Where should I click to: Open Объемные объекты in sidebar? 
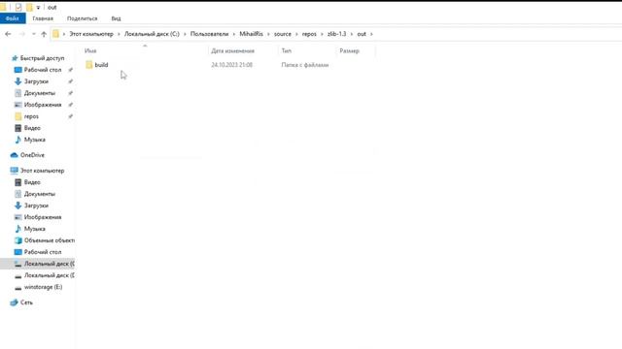50,240
